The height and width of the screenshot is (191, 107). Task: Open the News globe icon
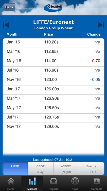click(75, 181)
